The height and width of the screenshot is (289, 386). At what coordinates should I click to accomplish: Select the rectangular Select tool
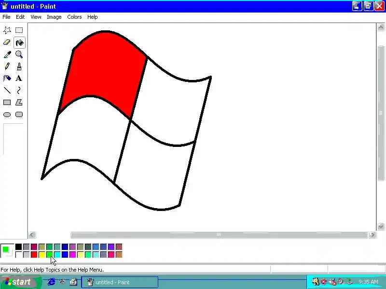19,30
